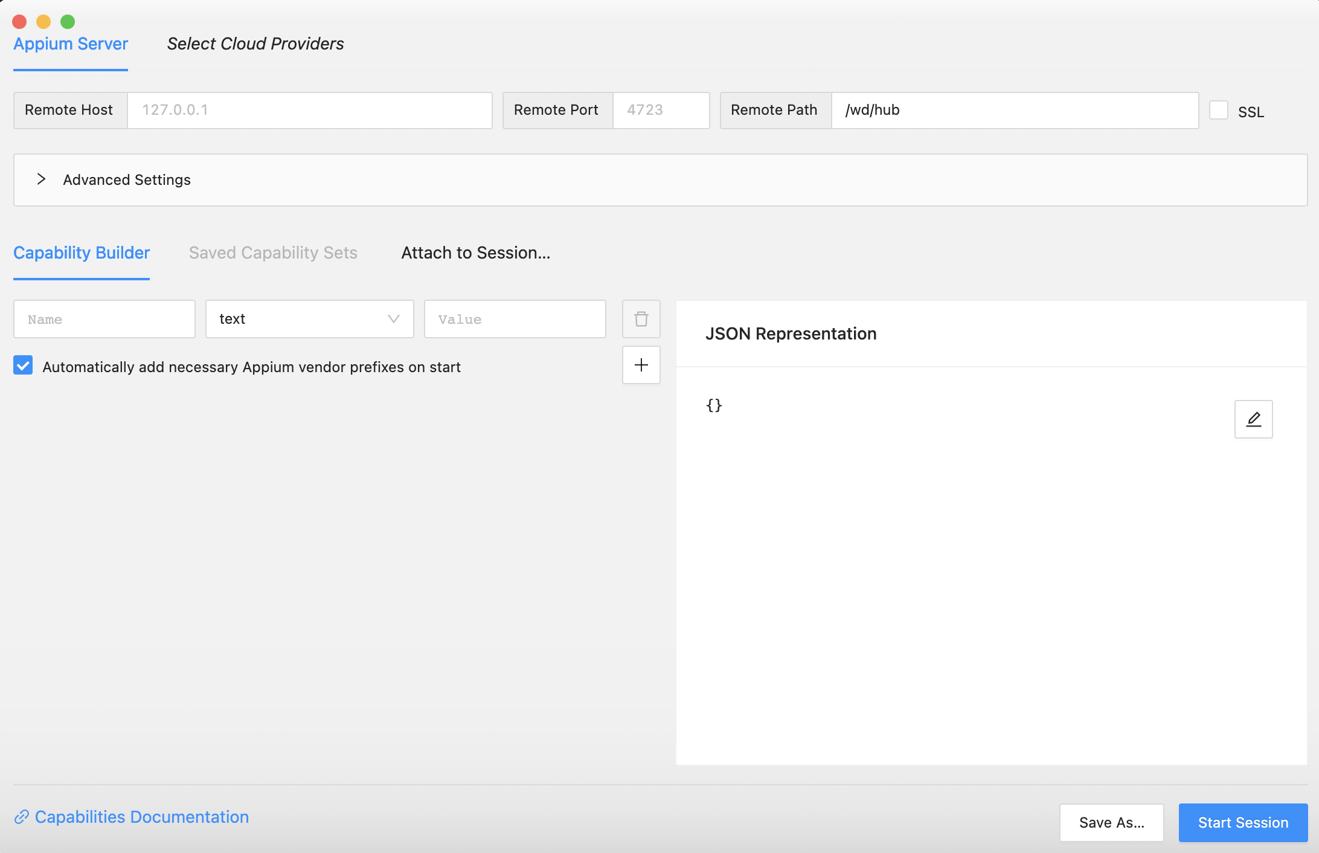Open the capability type text dropdown
The width and height of the screenshot is (1319, 853).
click(309, 318)
